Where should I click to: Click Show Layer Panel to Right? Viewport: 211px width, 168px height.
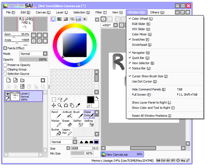[x=165, y=102]
